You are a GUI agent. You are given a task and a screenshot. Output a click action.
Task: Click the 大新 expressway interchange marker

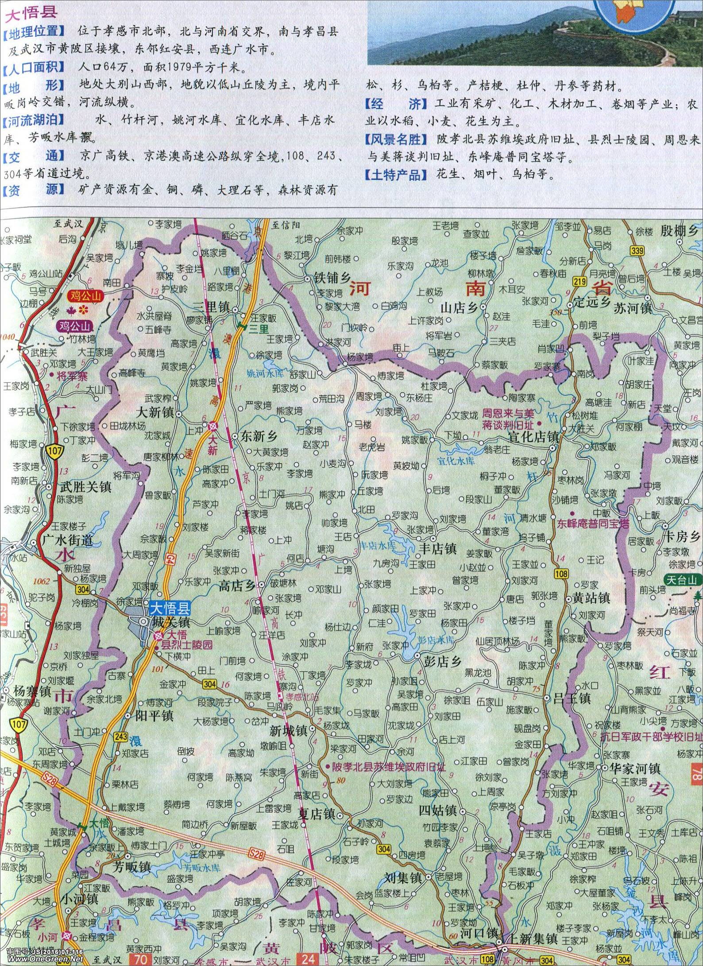(213, 426)
